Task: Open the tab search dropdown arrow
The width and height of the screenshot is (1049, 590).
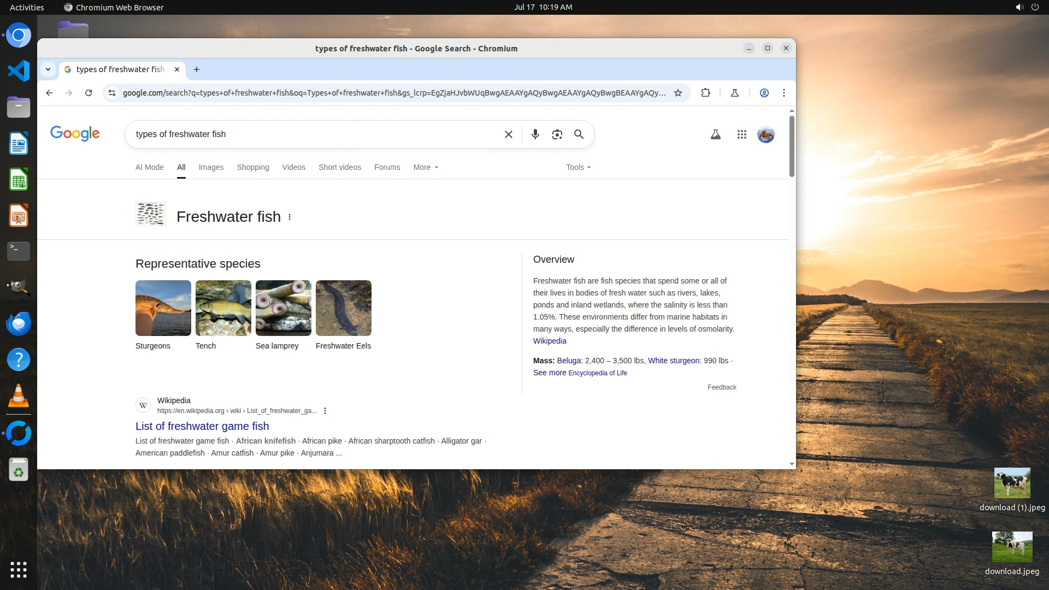Action: (48, 69)
